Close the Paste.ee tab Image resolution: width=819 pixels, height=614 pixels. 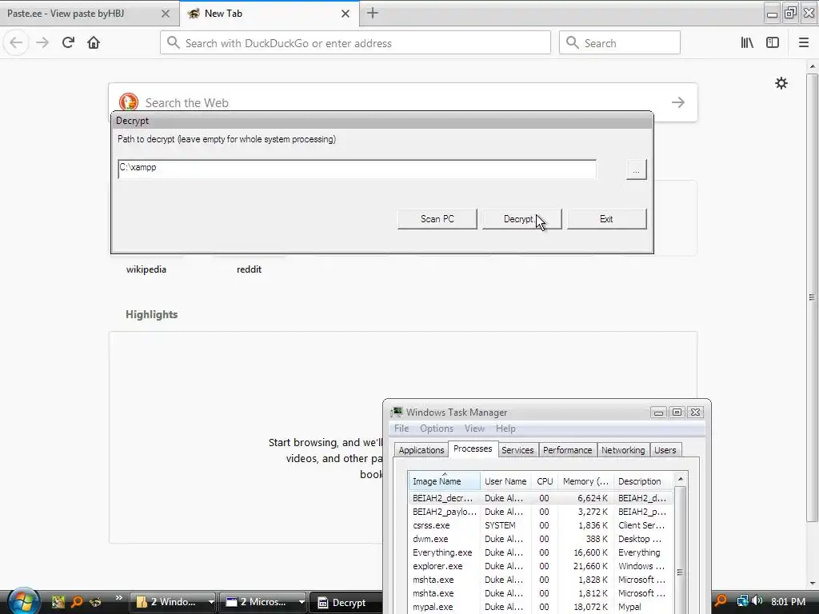point(166,14)
